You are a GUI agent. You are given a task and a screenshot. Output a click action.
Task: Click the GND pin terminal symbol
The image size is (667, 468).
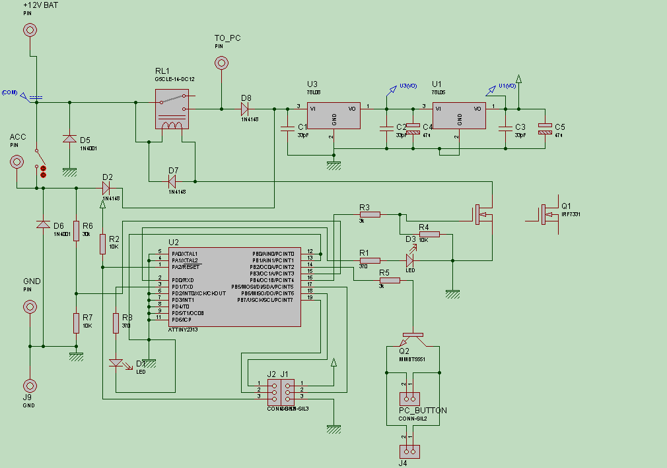pyautogui.click(x=30, y=307)
